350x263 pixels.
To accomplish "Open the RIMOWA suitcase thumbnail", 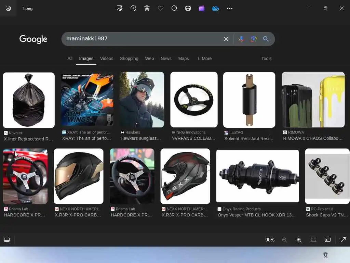I will pyautogui.click(x=313, y=100).
